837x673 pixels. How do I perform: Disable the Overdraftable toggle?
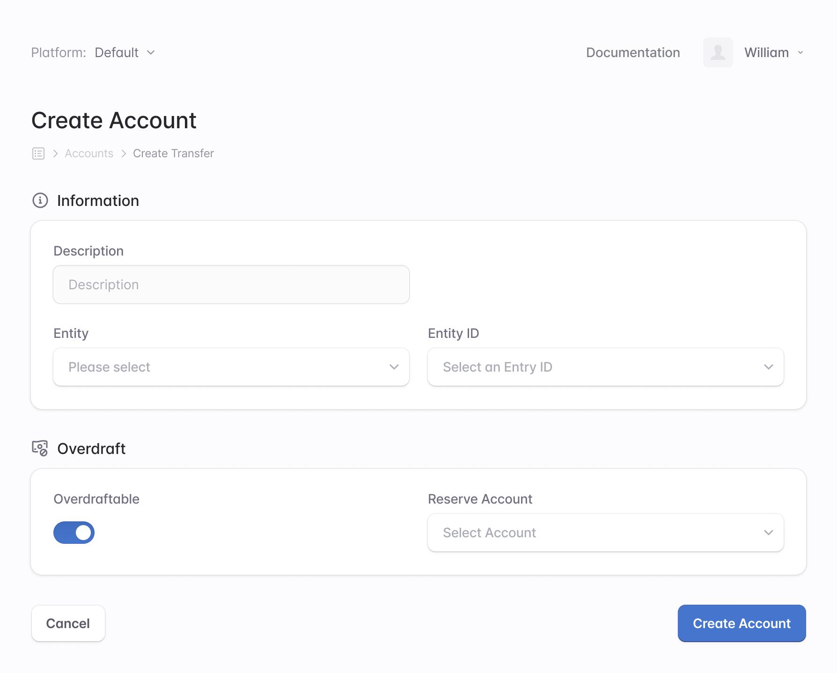(x=74, y=533)
